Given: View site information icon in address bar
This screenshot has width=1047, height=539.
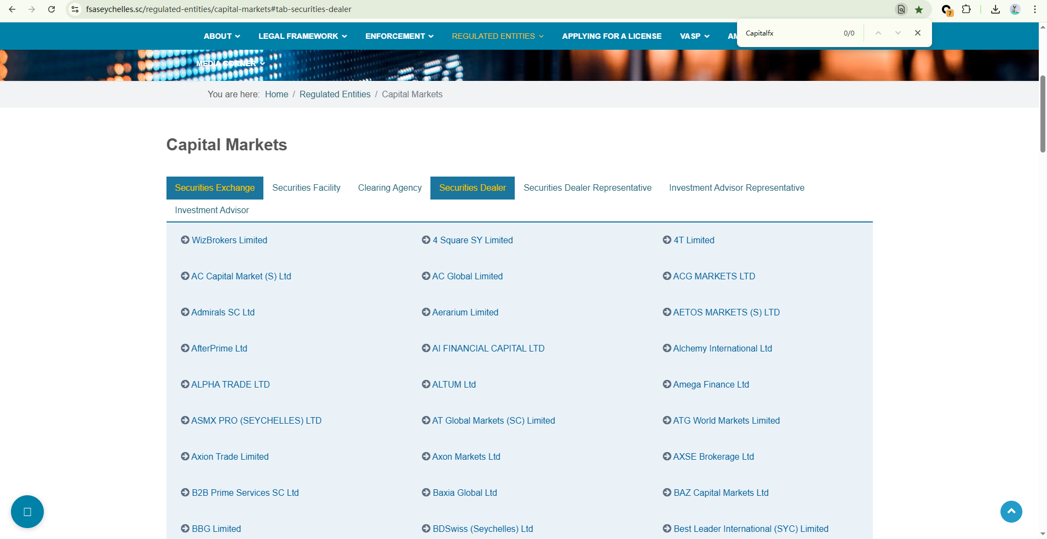Looking at the screenshot, I should (76, 9).
